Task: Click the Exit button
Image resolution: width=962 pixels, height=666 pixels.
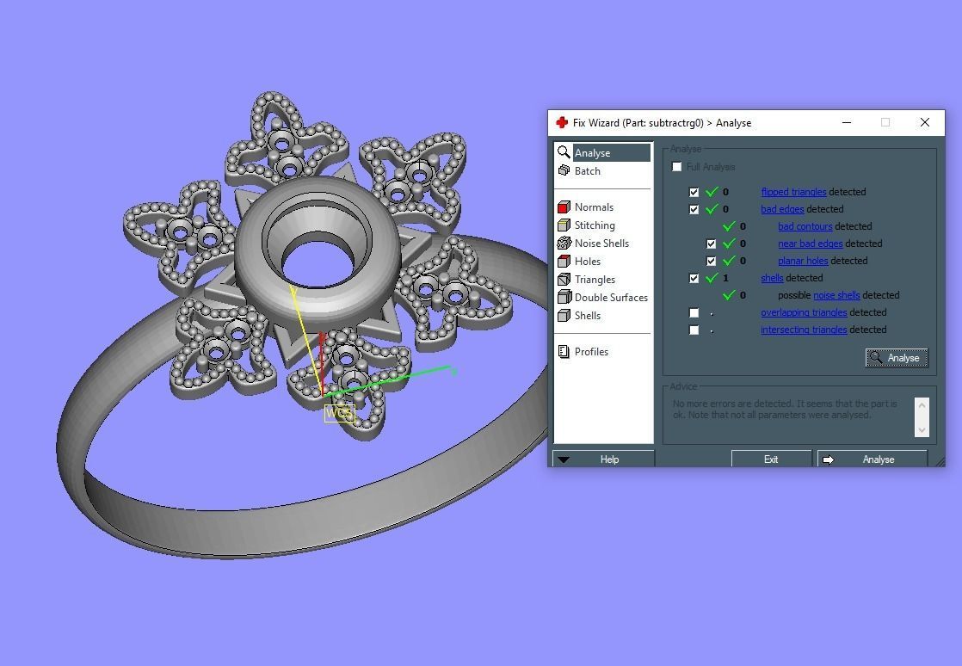Action: click(x=771, y=459)
